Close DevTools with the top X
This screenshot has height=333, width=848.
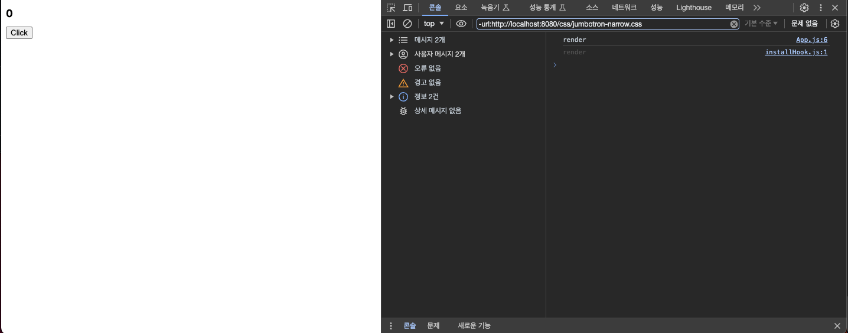(835, 8)
